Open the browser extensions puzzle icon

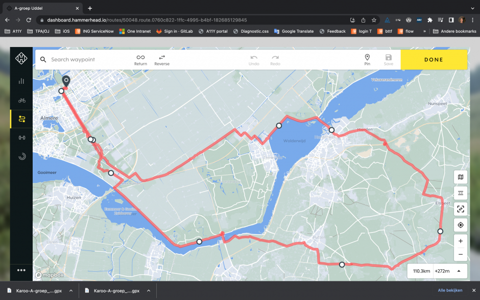click(x=430, y=20)
